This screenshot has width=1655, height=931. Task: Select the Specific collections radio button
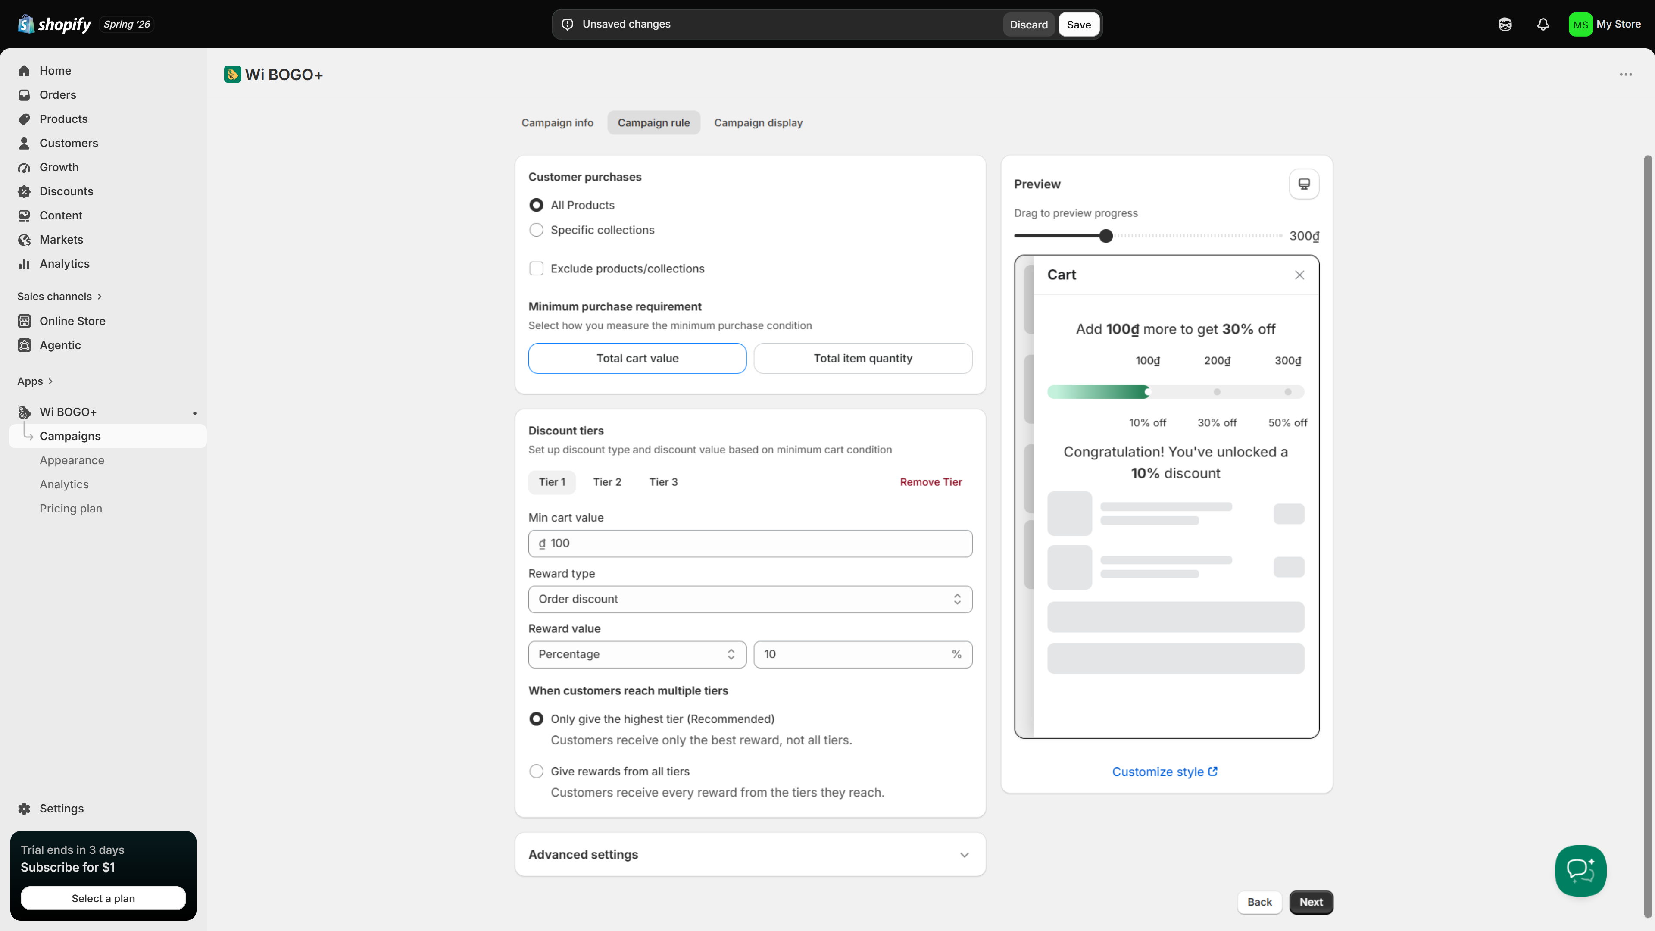click(x=537, y=230)
